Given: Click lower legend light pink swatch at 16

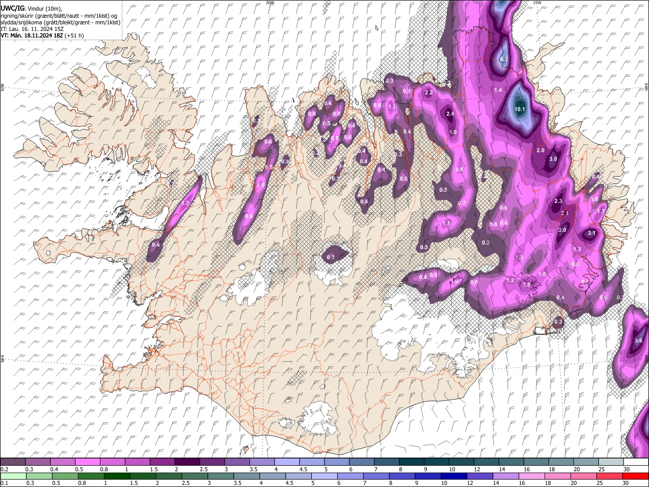Looking at the screenshot, I should coord(532,476).
